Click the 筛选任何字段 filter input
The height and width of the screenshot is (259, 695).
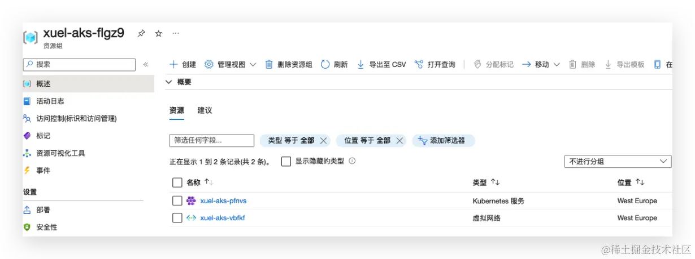[212, 141]
